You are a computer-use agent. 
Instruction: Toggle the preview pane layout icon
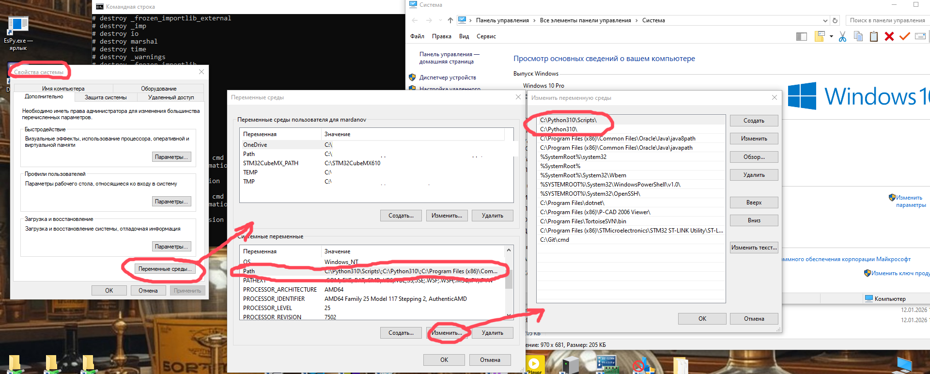(802, 37)
